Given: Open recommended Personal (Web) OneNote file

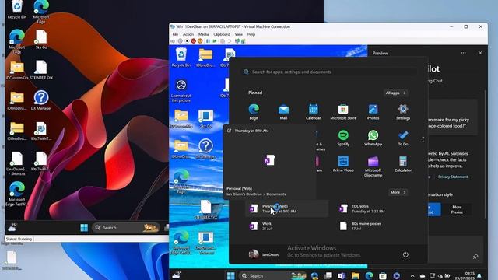Looking at the screenshot, I should pyautogui.click(x=286, y=208).
